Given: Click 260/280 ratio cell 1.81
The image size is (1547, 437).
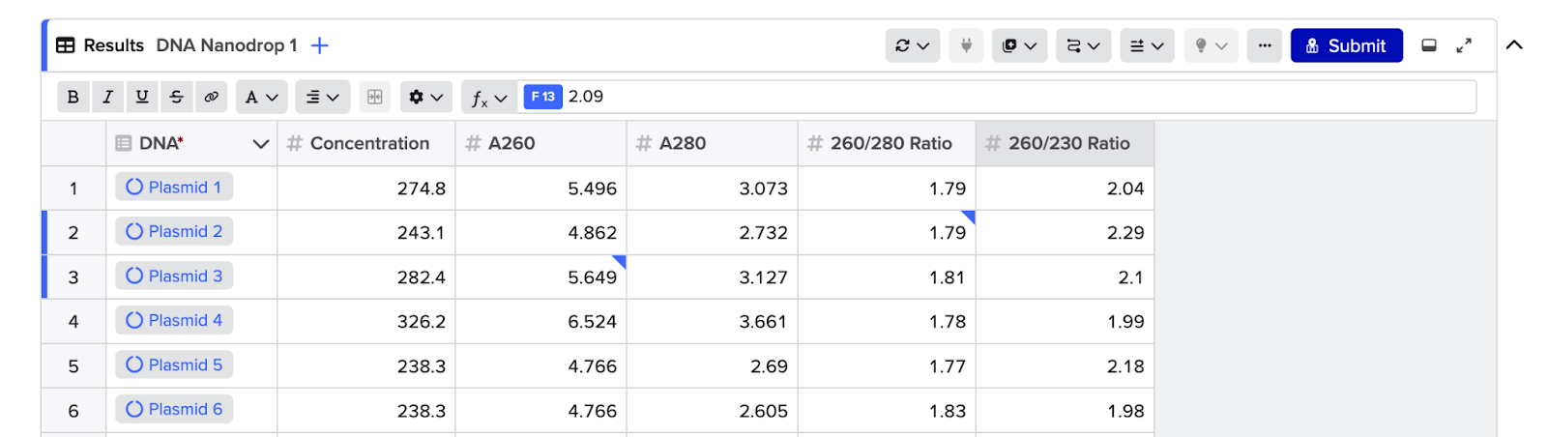Looking at the screenshot, I should click(887, 277).
